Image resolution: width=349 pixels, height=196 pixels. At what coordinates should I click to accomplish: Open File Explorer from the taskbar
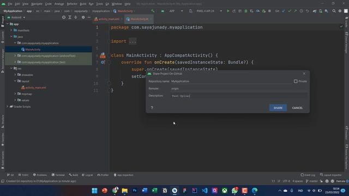pyautogui.click(x=125, y=191)
